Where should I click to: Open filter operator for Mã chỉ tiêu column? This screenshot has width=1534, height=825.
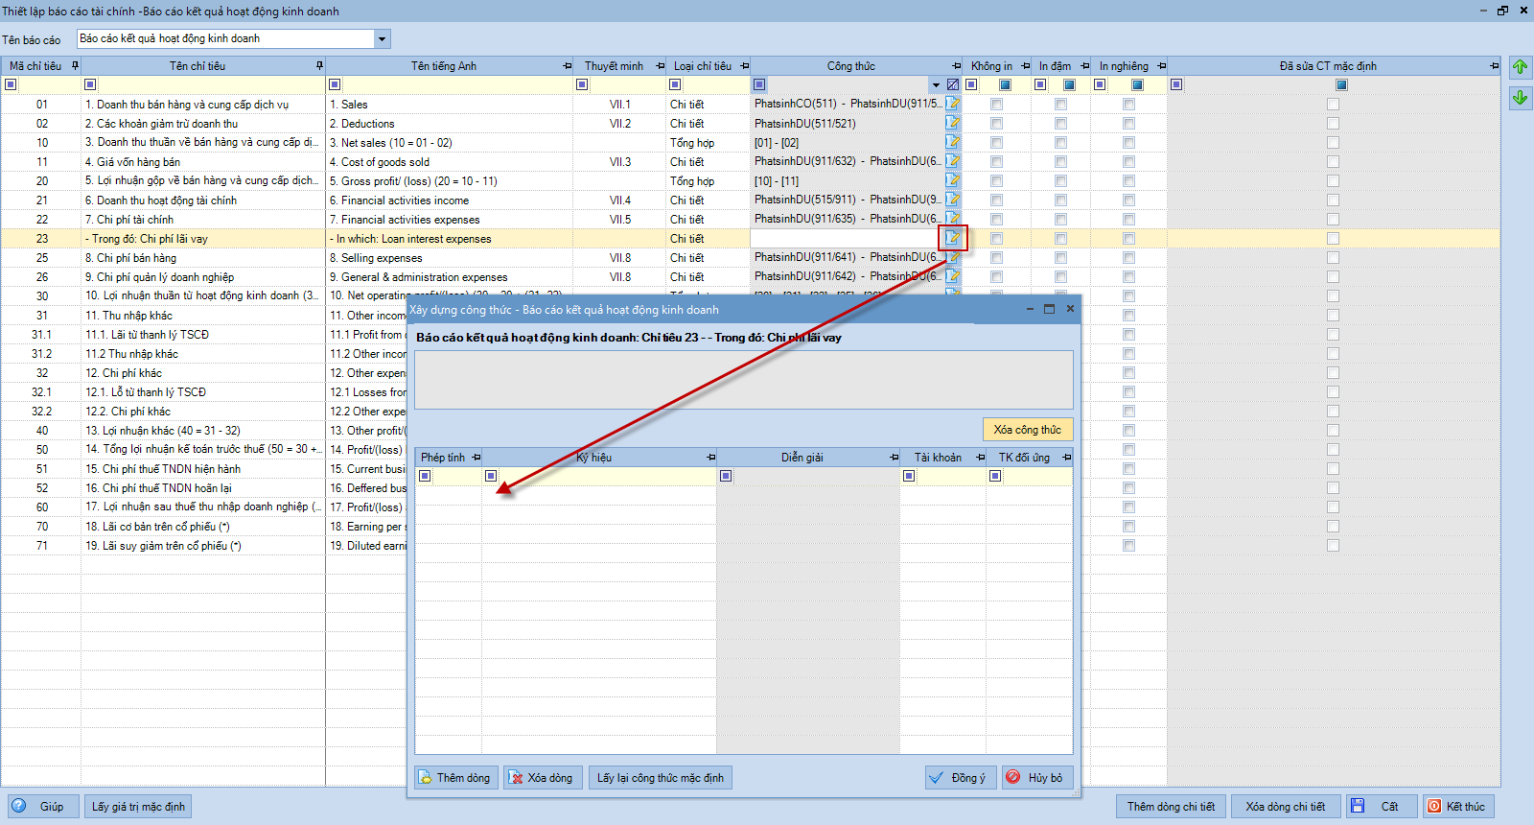click(11, 84)
